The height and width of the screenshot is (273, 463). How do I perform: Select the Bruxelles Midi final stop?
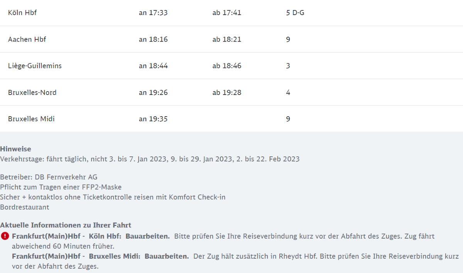coord(31,119)
